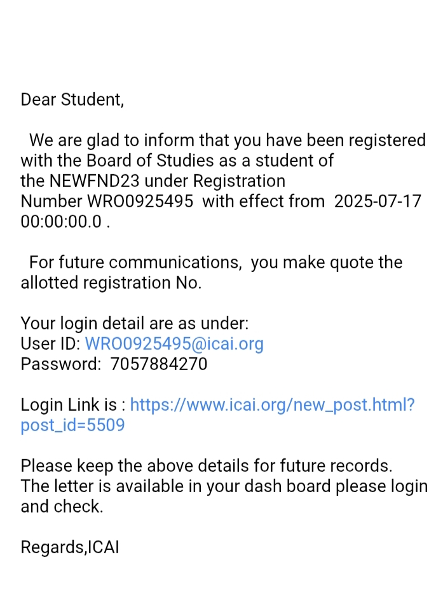Viewport: 443px width, 613px height.
Task: Click the "and check." closing text
Action: tap(62, 507)
